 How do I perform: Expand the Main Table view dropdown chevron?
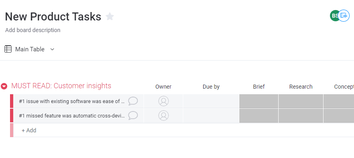tap(52, 49)
